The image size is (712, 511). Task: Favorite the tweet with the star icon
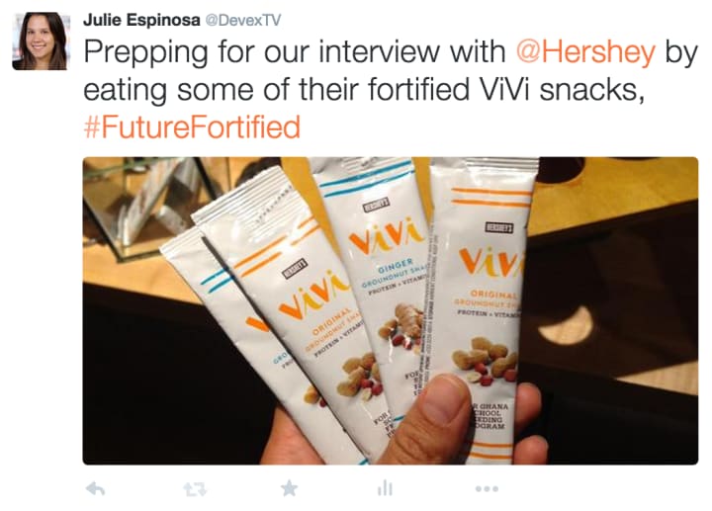pos(289,489)
